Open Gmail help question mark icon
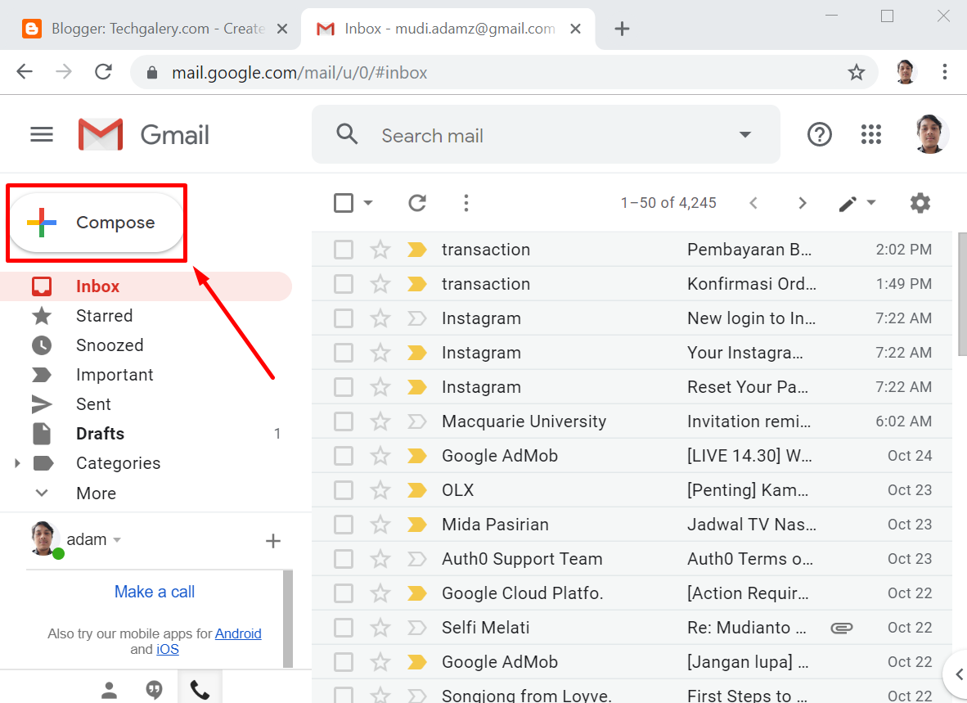 pos(819,133)
